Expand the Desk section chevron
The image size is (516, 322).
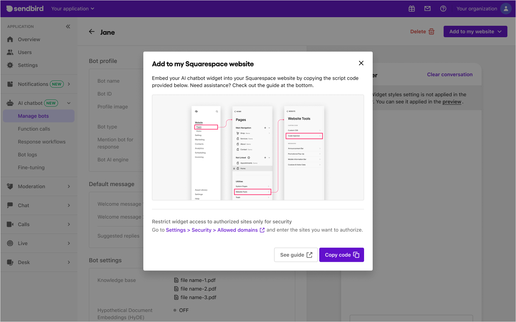tap(69, 262)
